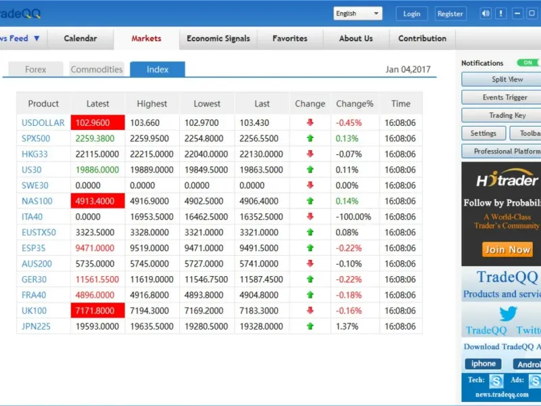Toggle the Notifications ON switch

pos(528,63)
